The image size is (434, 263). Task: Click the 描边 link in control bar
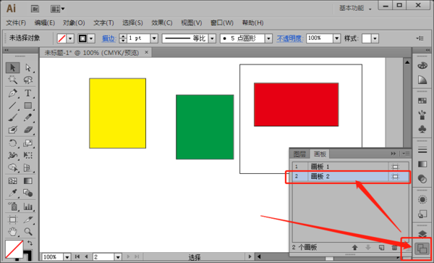[x=109, y=38]
